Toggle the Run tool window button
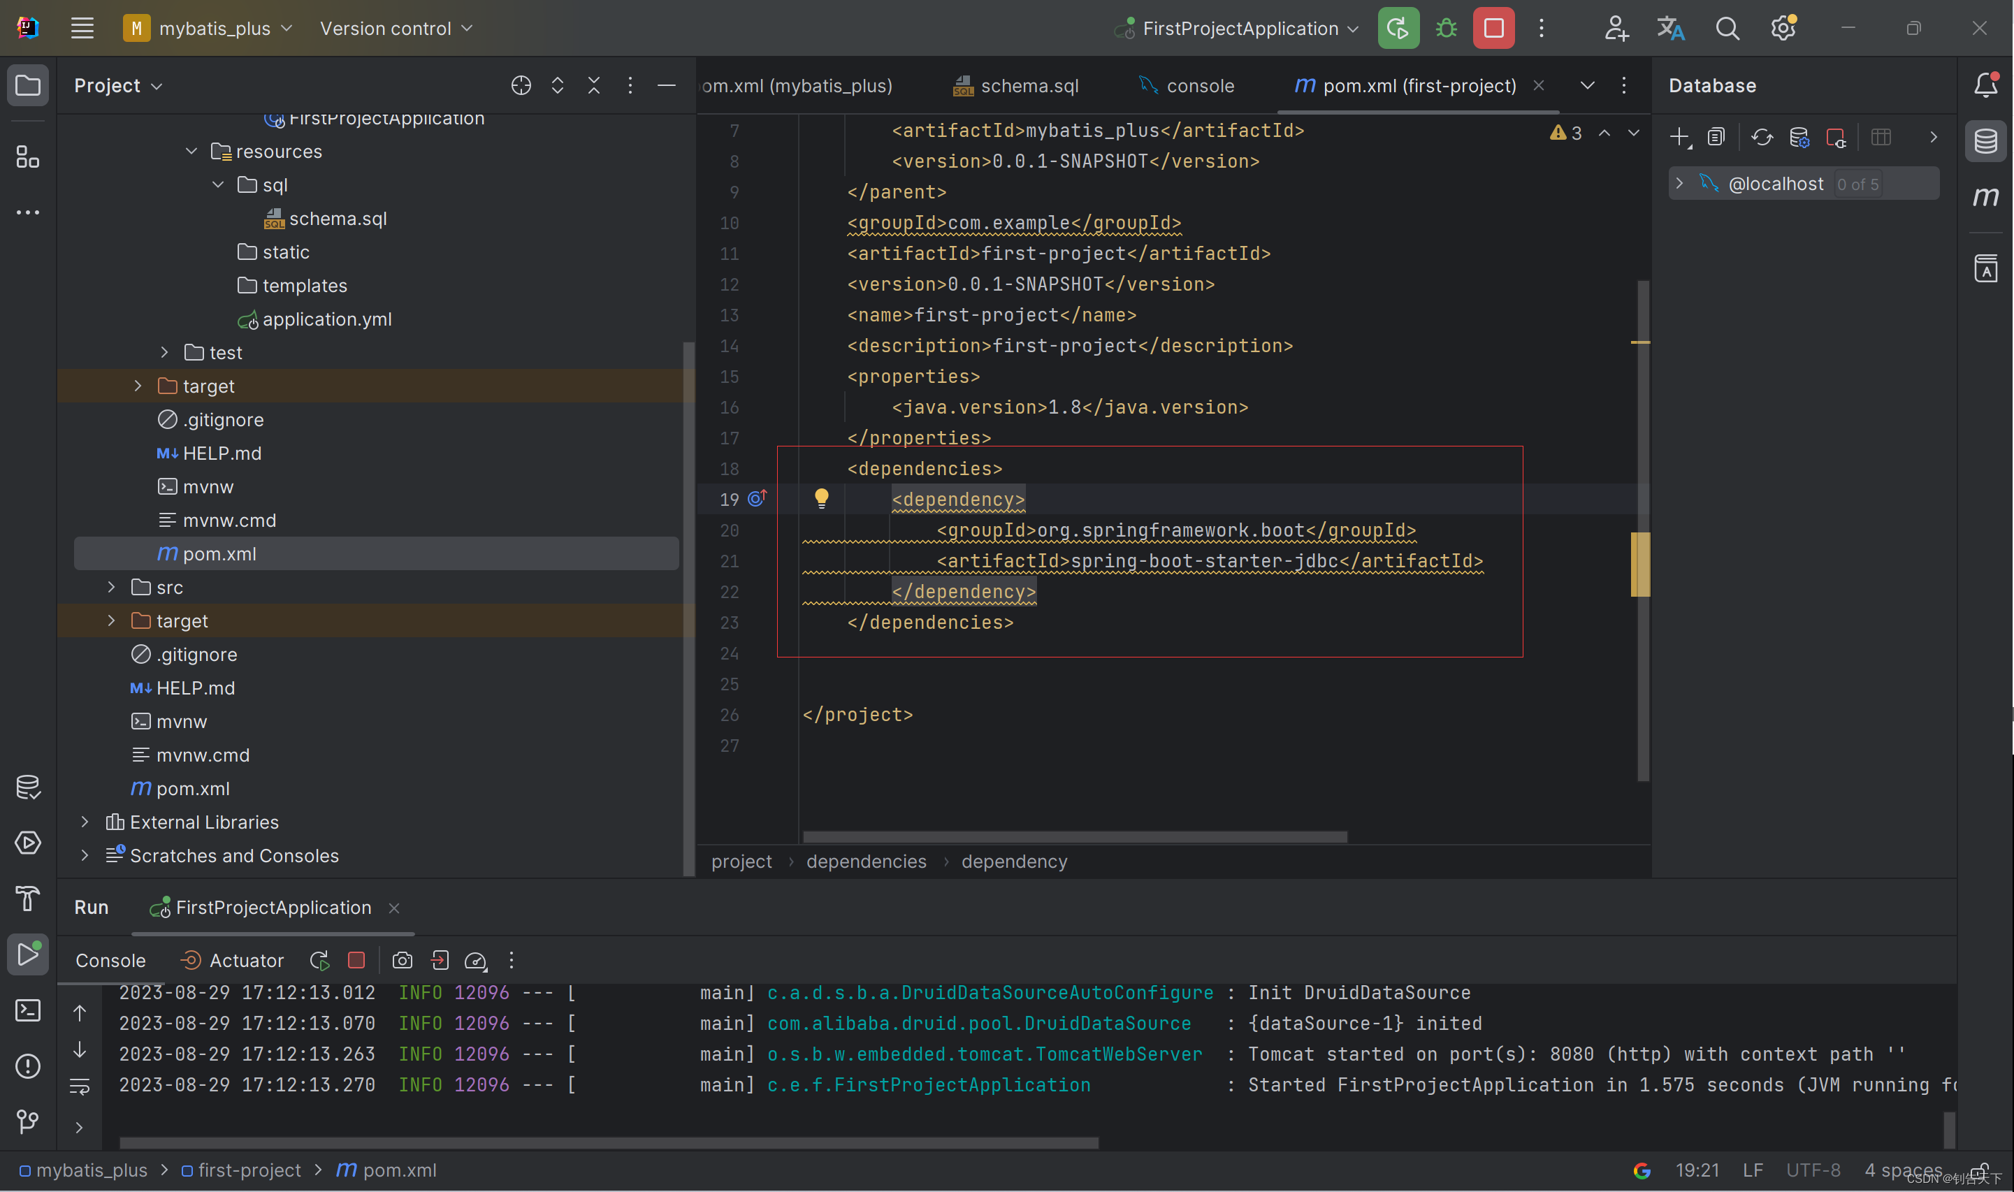Screen dimensions: 2014x1192 28,954
